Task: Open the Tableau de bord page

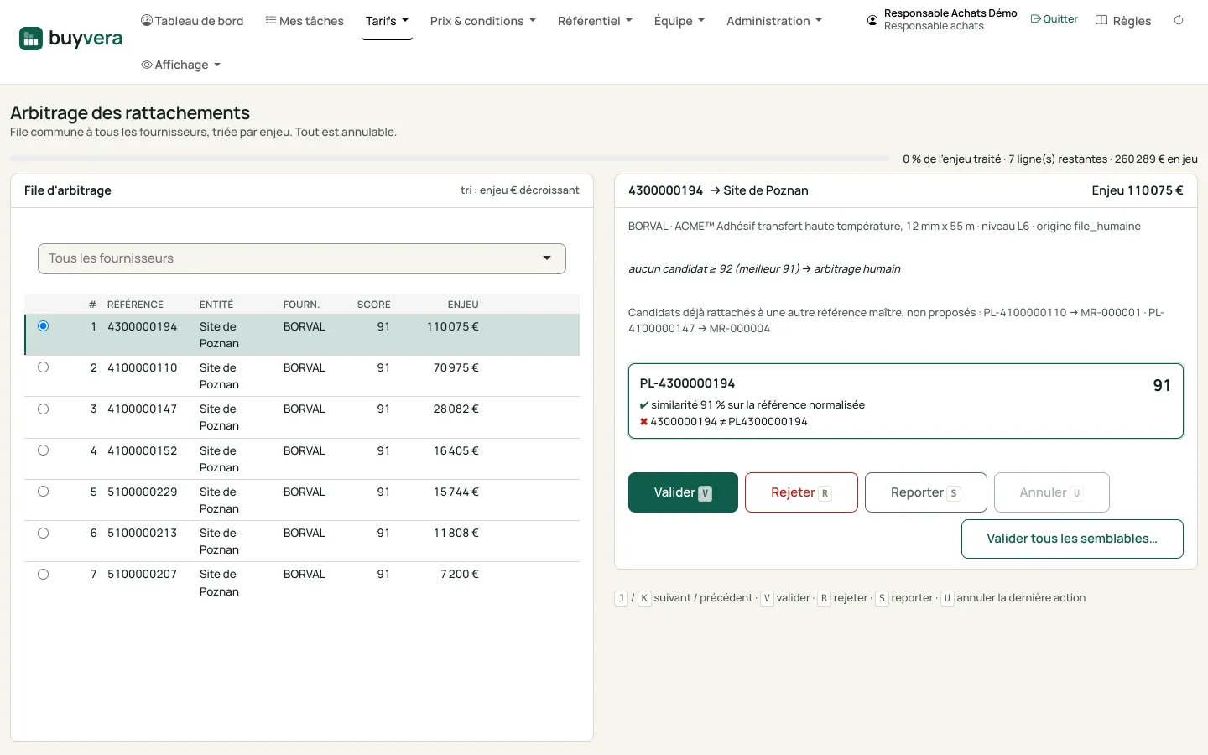Action: 192,21
